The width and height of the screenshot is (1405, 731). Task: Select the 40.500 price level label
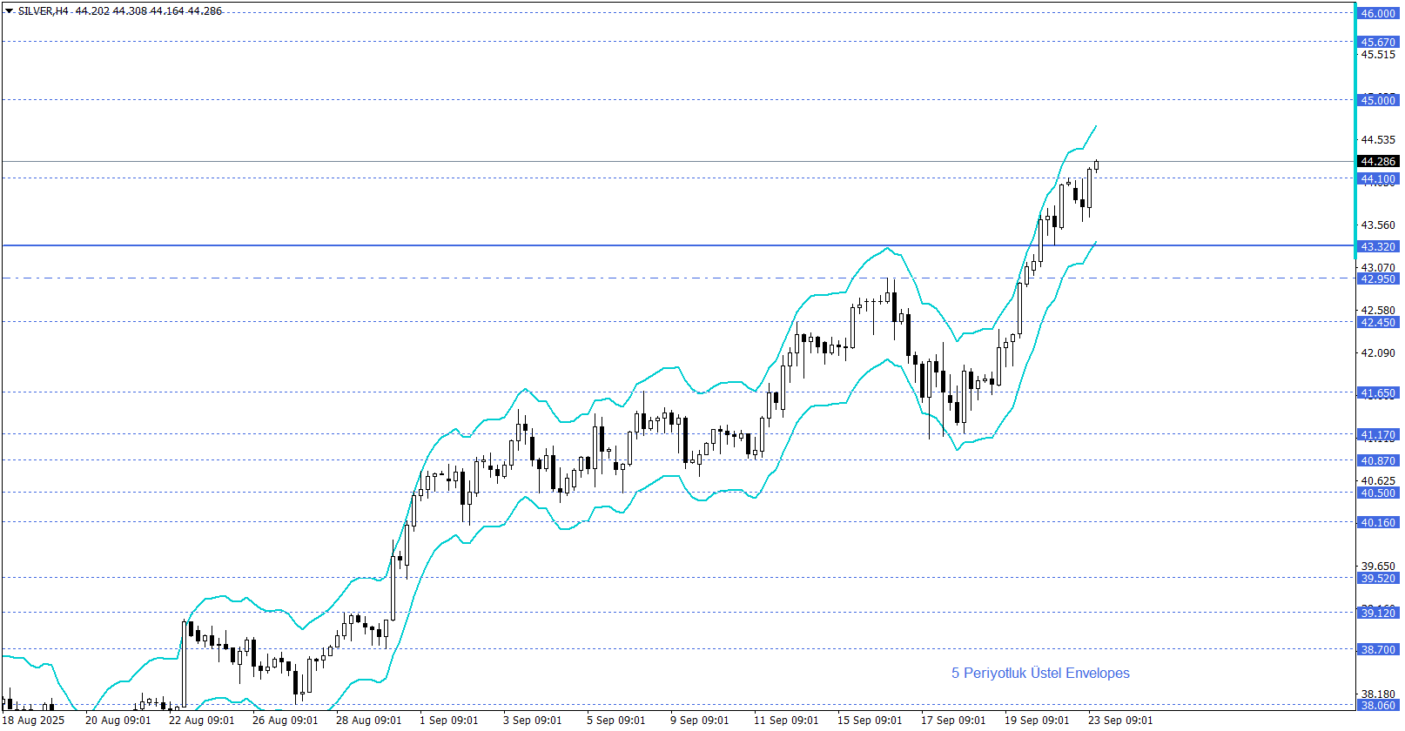(x=1378, y=493)
